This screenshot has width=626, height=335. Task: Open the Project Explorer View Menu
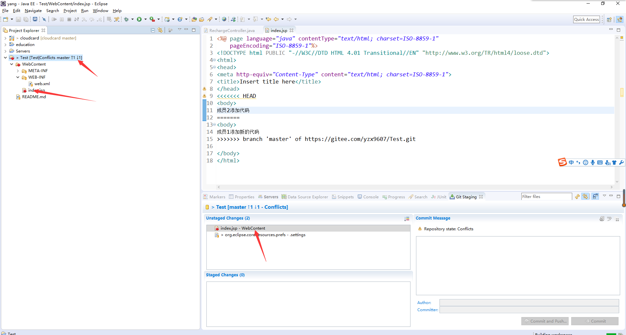[x=179, y=30]
